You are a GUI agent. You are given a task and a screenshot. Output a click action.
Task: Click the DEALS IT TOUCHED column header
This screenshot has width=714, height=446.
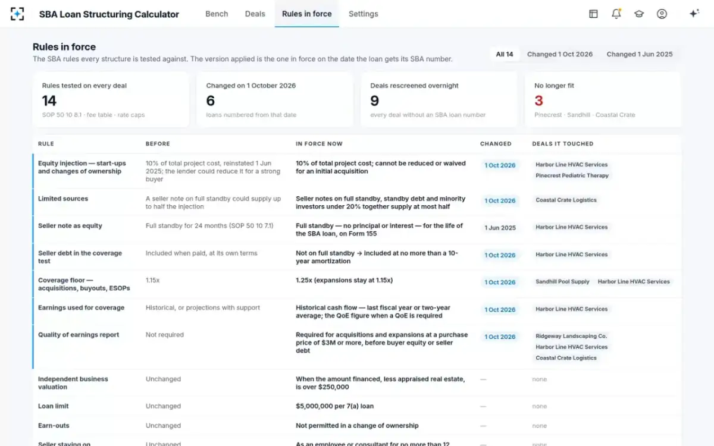(x=562, y=144)
